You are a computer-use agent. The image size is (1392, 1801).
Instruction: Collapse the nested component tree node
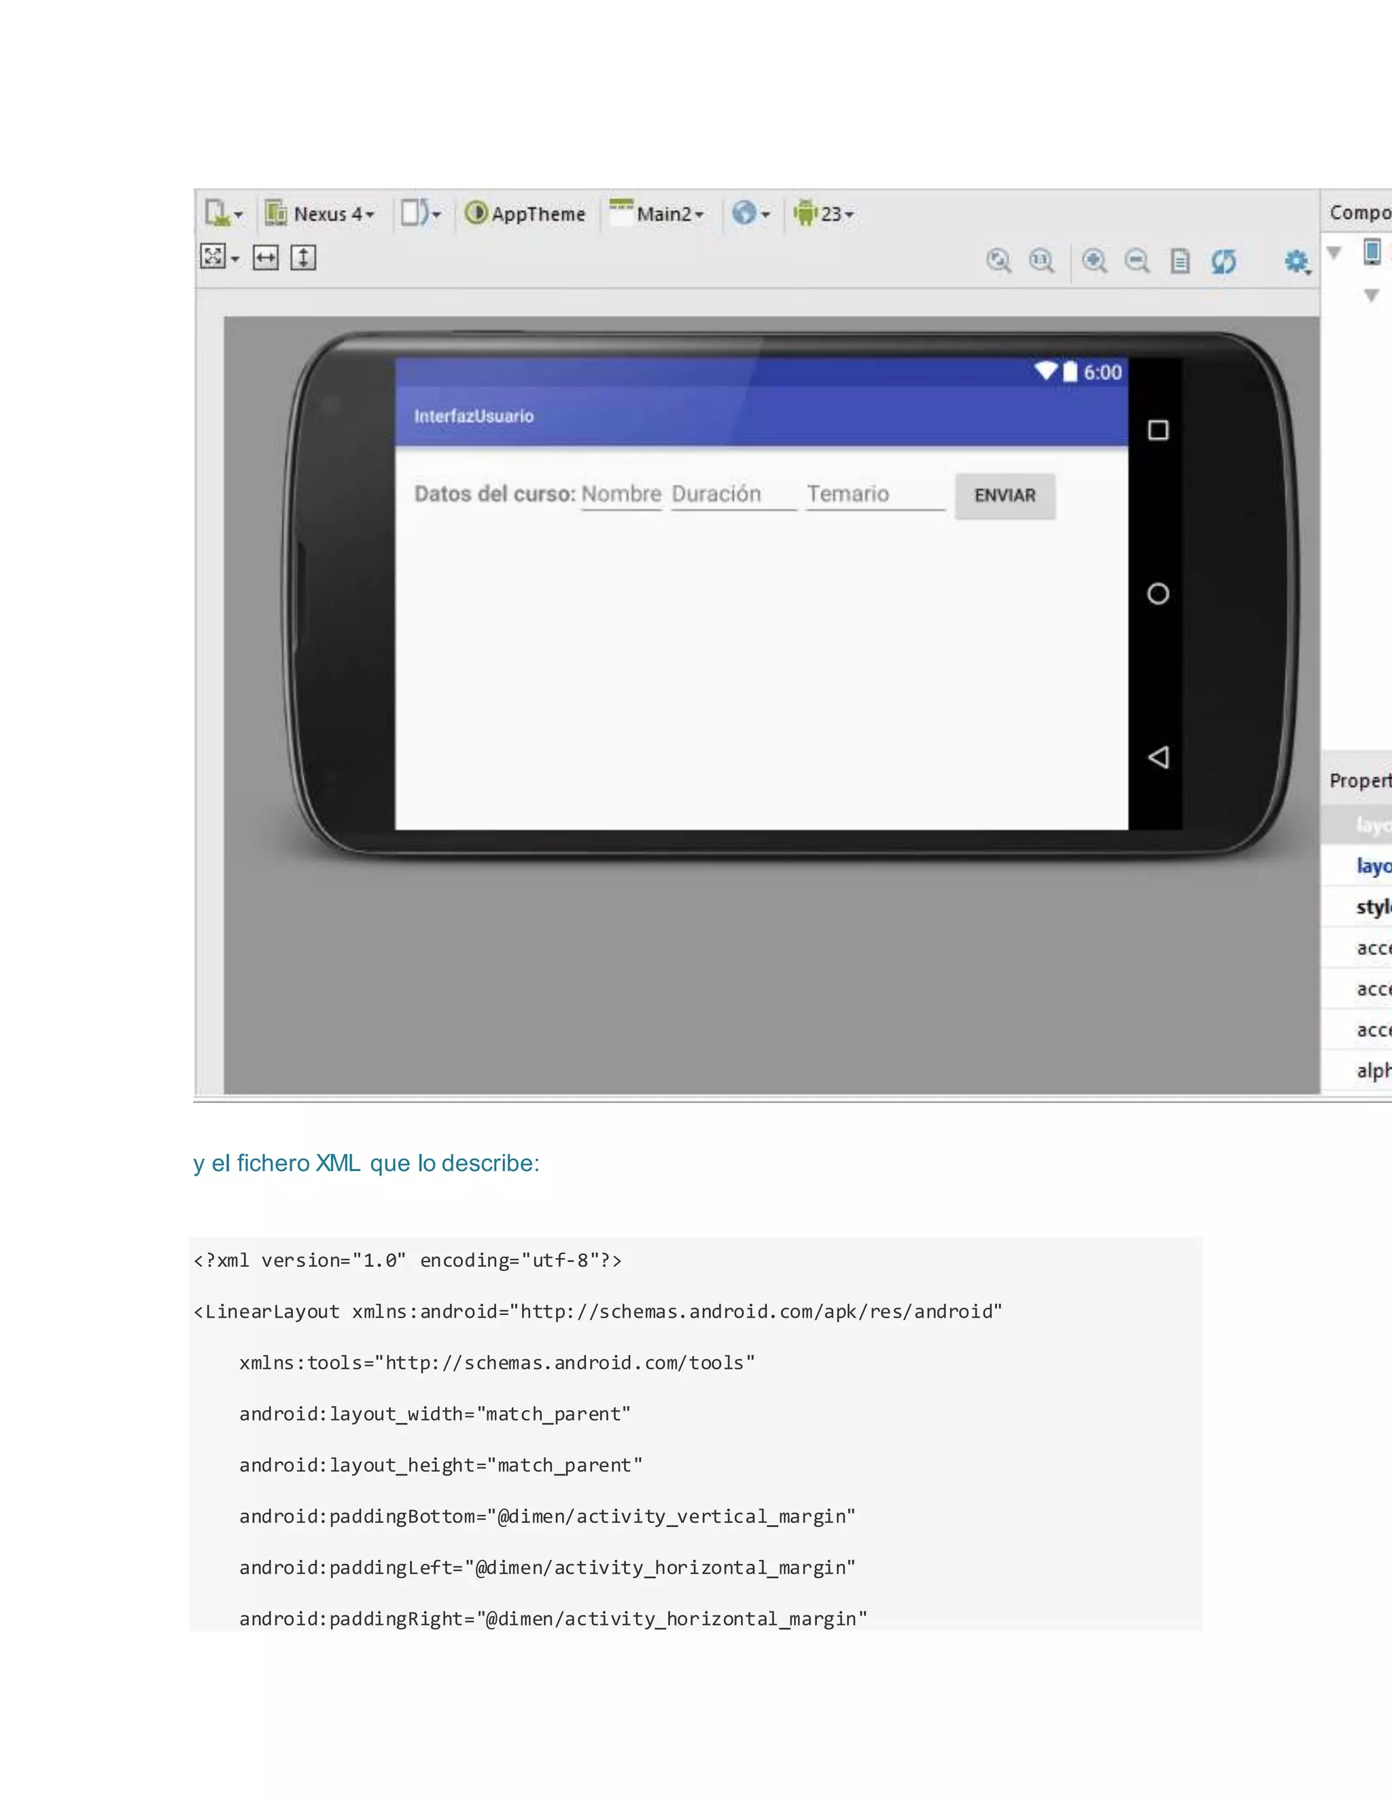coord(1372,295)
